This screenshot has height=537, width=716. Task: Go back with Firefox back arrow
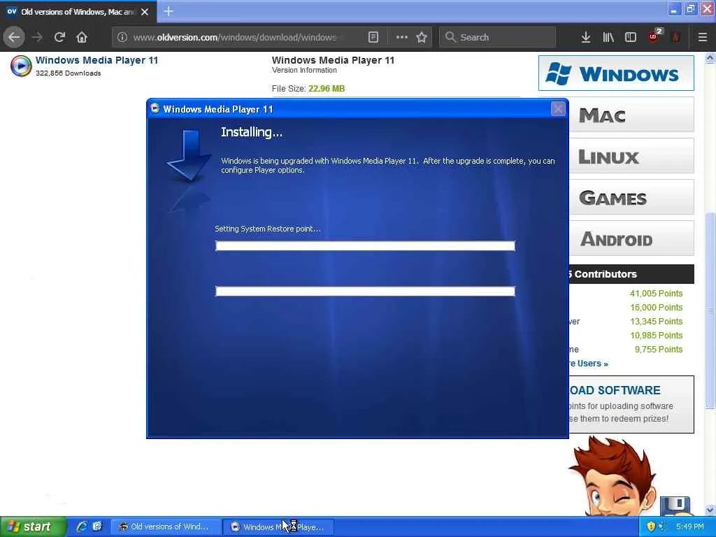click(x=14, y=37)
